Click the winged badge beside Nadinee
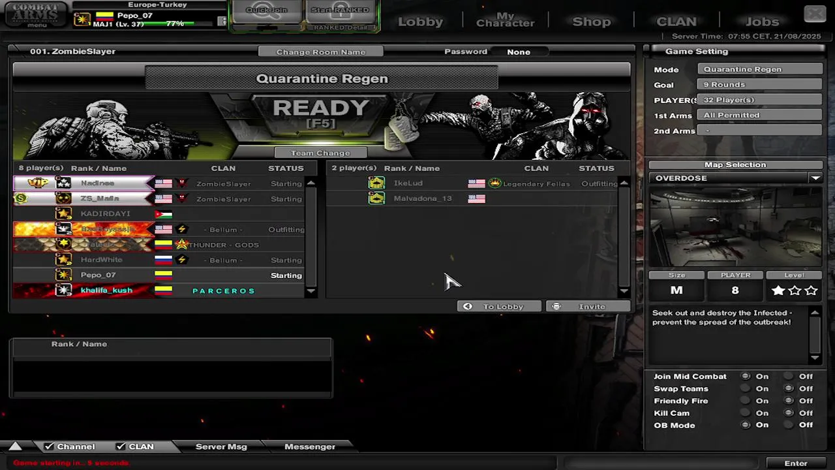Viewport: 835px width, 470px height. click(x=38, y=183)
